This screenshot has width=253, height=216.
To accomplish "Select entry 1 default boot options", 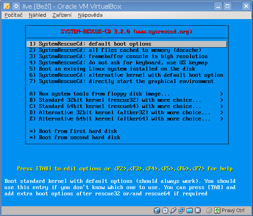I will click(126, 44).
